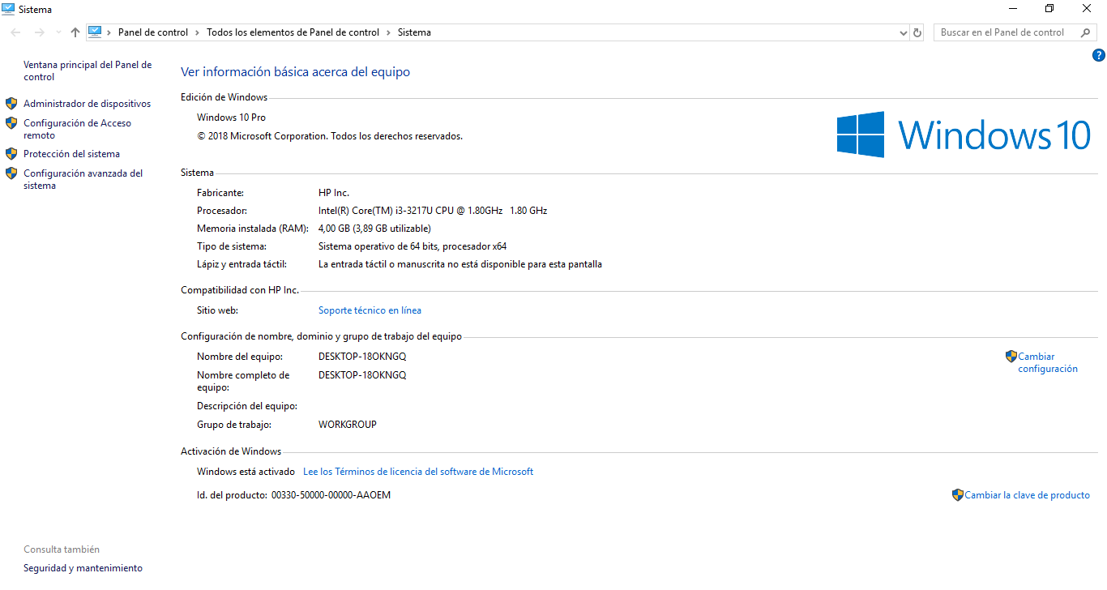1107x590 pixels.
Task: Open recent locations dropdown arrow
Action: (58, 32)
